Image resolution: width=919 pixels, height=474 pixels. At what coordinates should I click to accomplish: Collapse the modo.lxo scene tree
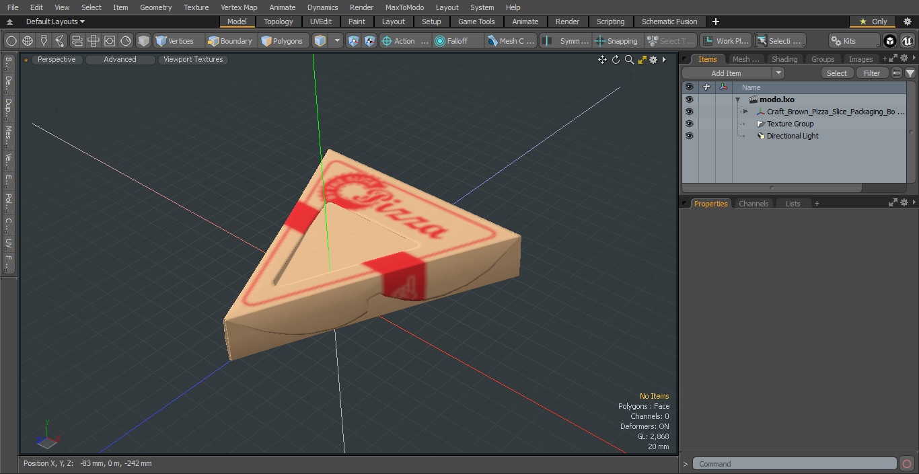tap(738, 100)
